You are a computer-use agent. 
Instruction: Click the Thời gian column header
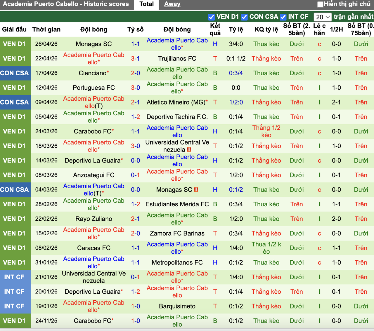click(x=46, y=29)
